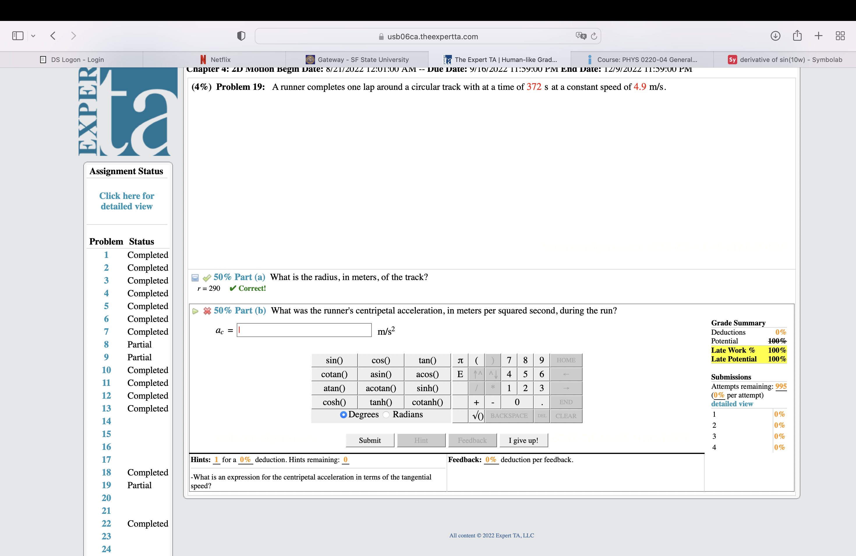Select the square root key on the keypad

477,416
